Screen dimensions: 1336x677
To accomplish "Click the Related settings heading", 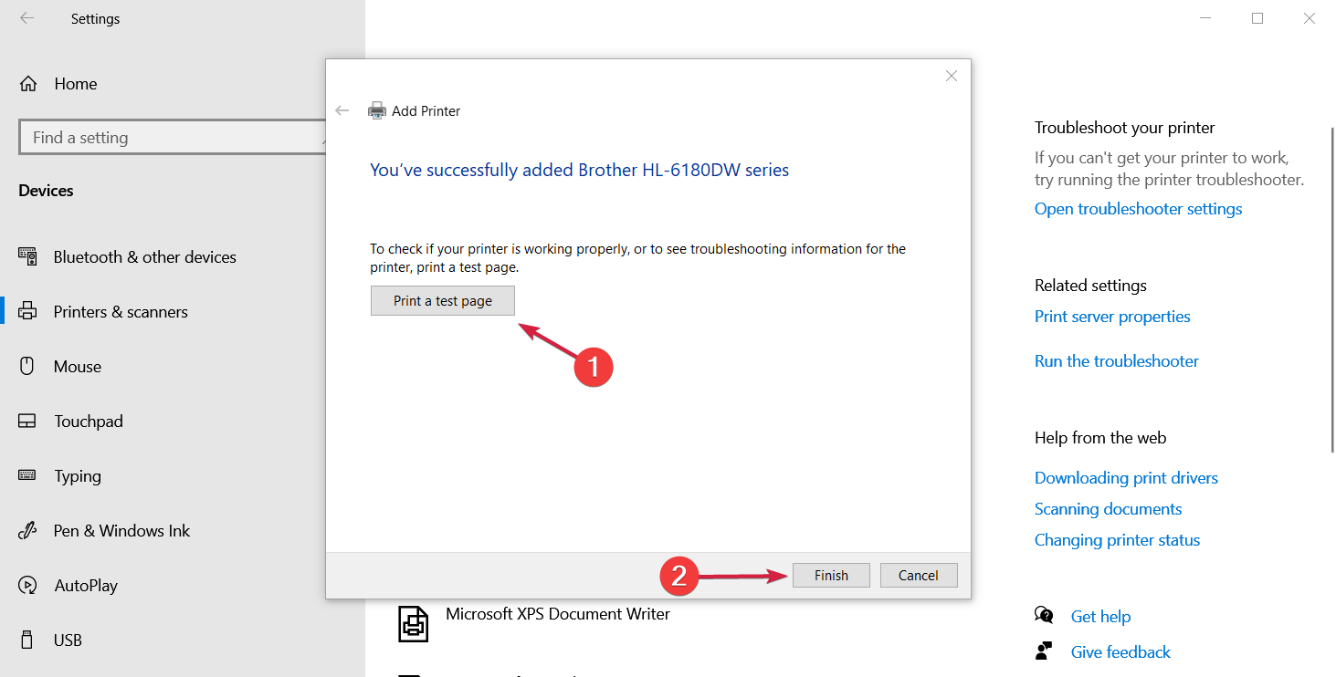I will (x=1090, y=286).
